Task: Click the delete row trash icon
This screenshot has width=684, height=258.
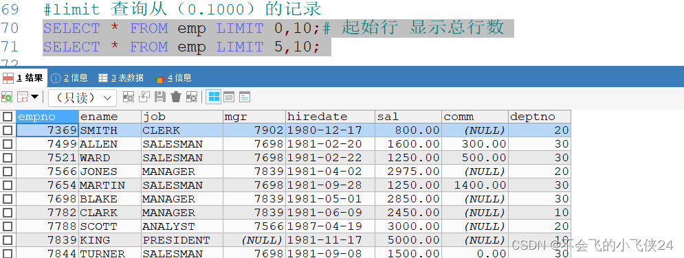Action: pyautogui.click(x=176, y=97)
